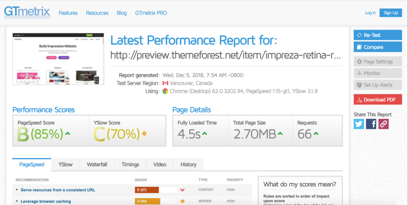Open Blog in top navigation
Viewport: 408px width, 205px height.
tap(122, 13)
